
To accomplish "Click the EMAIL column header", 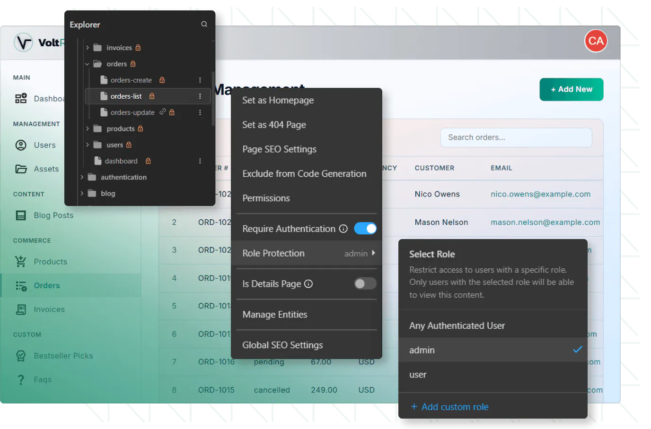I will [501, 168].
